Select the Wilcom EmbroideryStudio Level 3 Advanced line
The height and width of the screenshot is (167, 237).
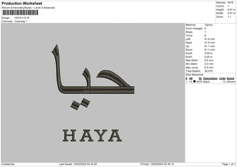pos(28,8)
